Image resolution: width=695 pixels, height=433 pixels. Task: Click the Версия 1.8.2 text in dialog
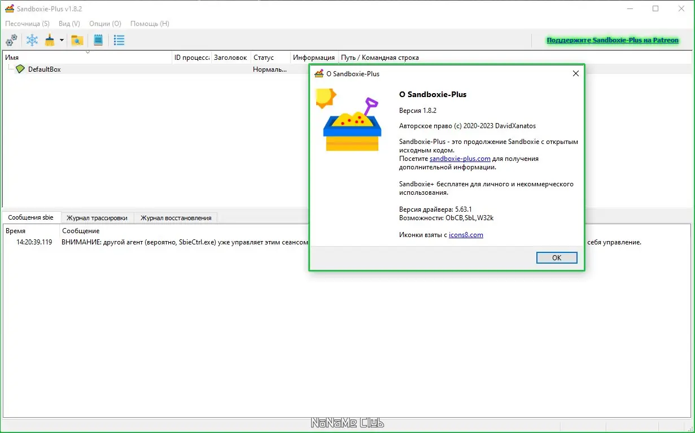(418, 110)
